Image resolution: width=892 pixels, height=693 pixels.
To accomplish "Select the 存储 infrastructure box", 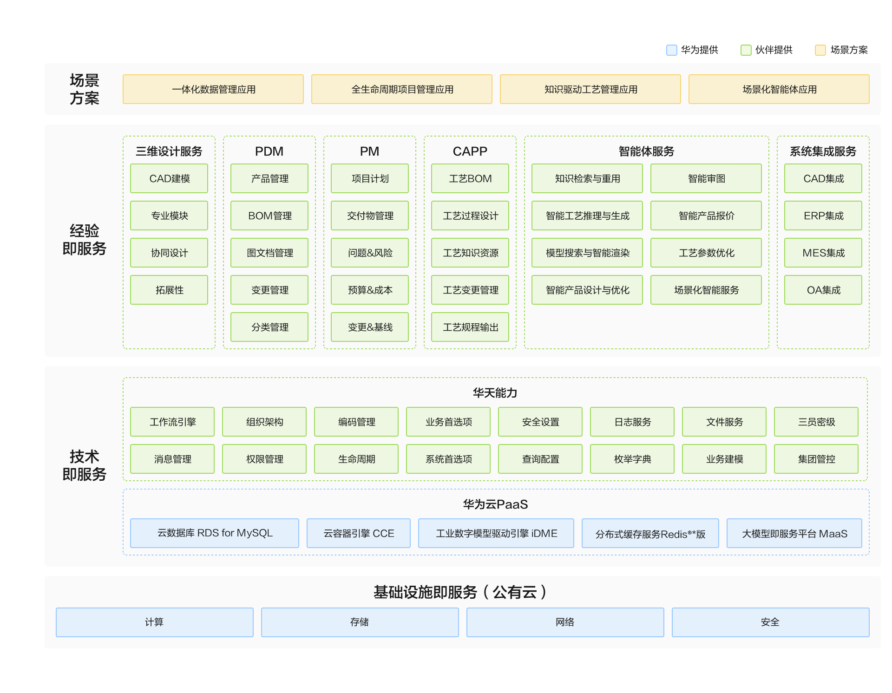I will (x=360, y=622).
